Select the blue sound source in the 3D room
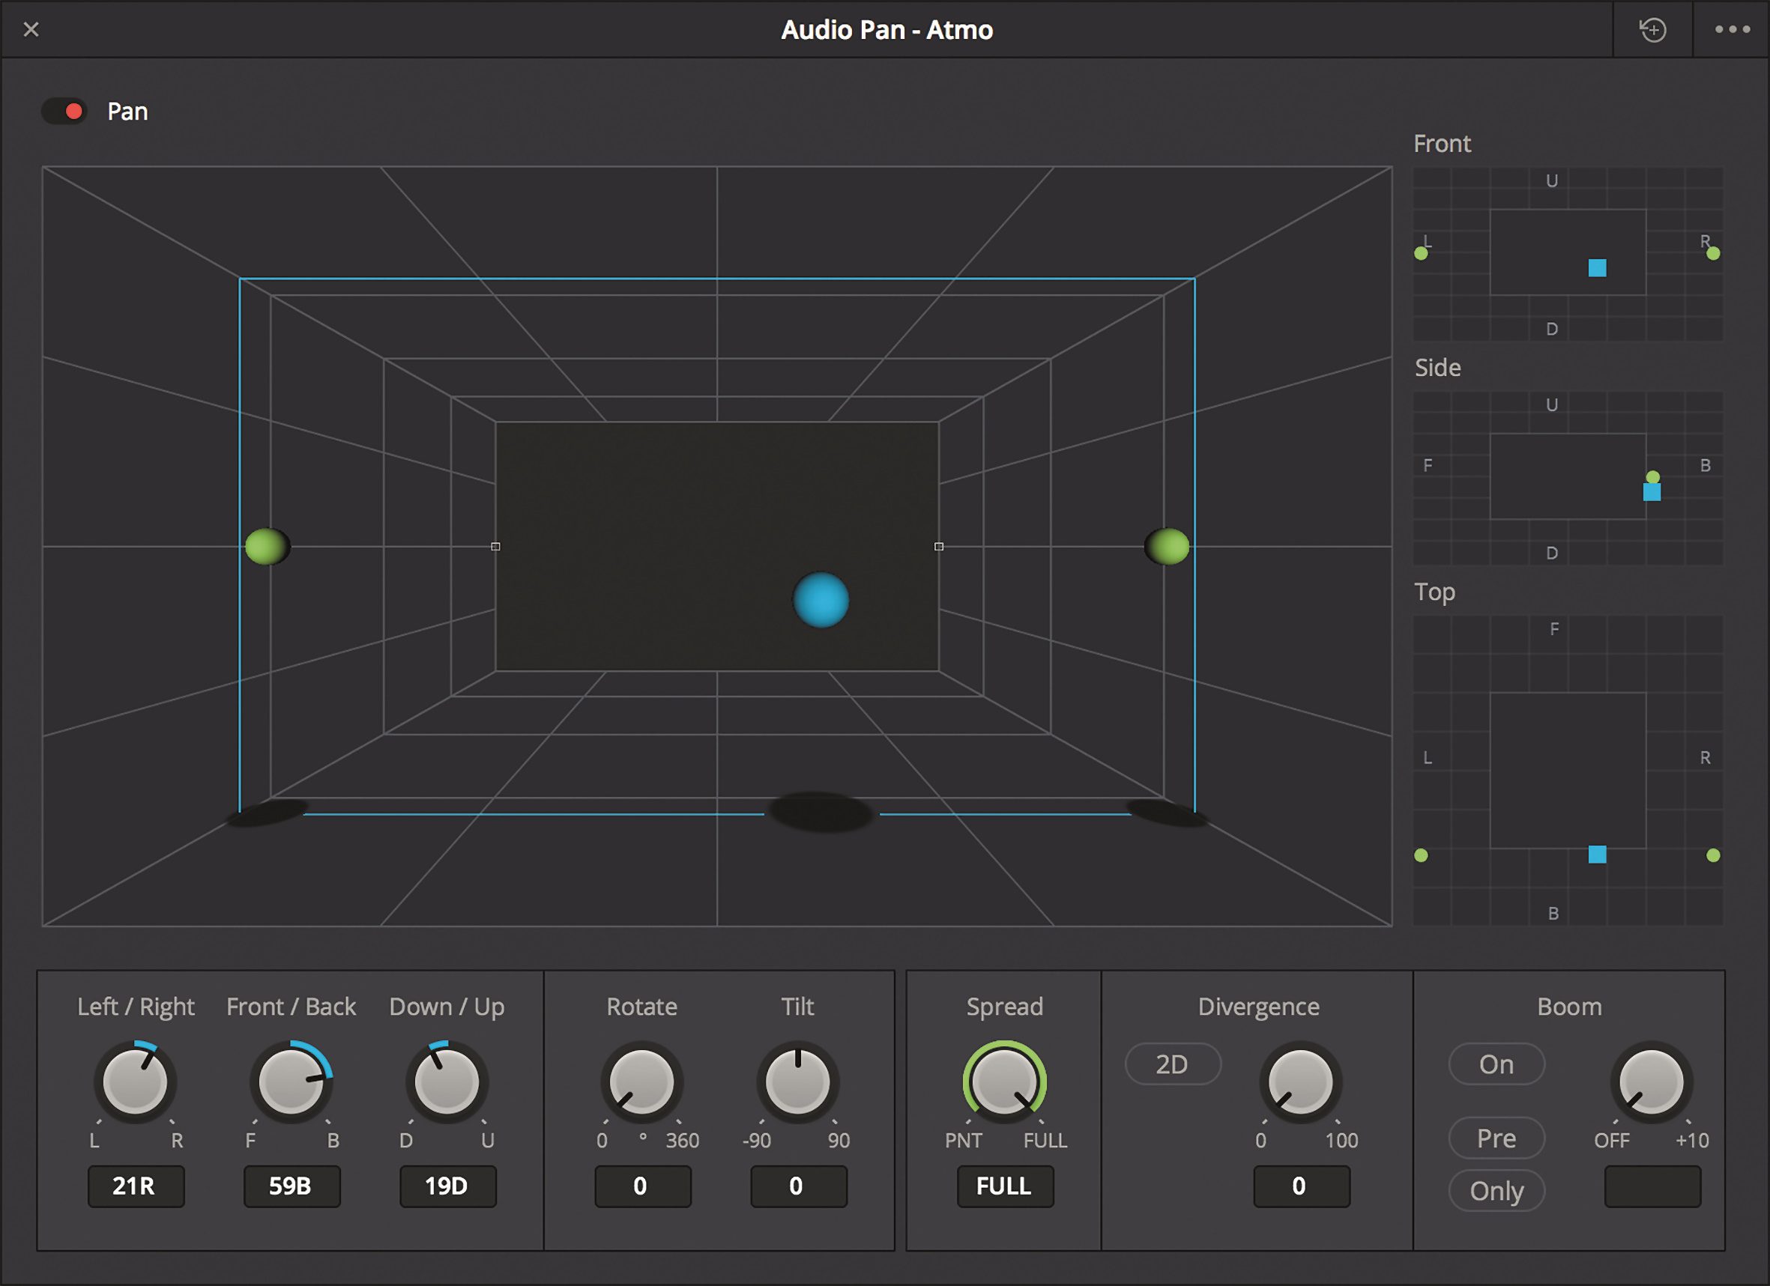 tap(821, 599)
